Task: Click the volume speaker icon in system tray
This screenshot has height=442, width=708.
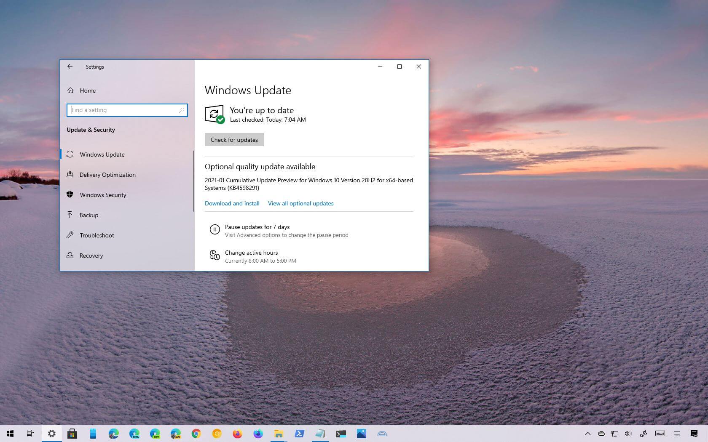Action: [x=628, y=434]
